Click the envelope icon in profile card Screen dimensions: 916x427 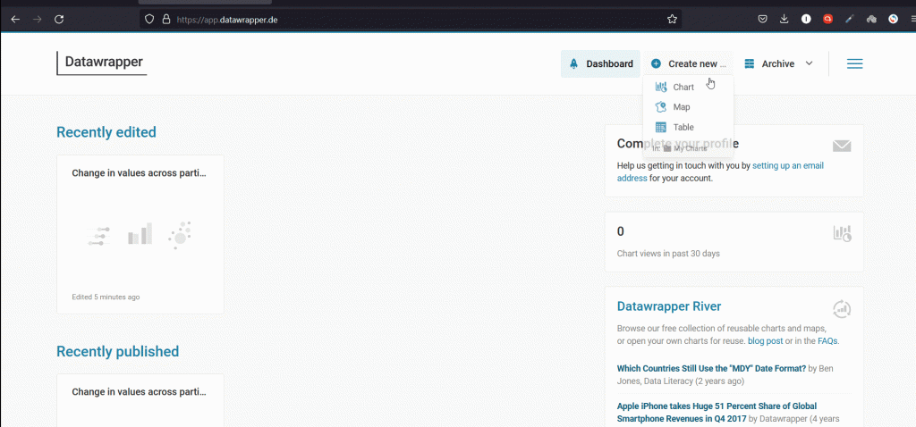841,147
